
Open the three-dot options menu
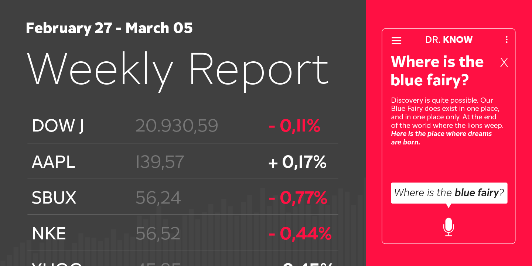click(507, 40)
